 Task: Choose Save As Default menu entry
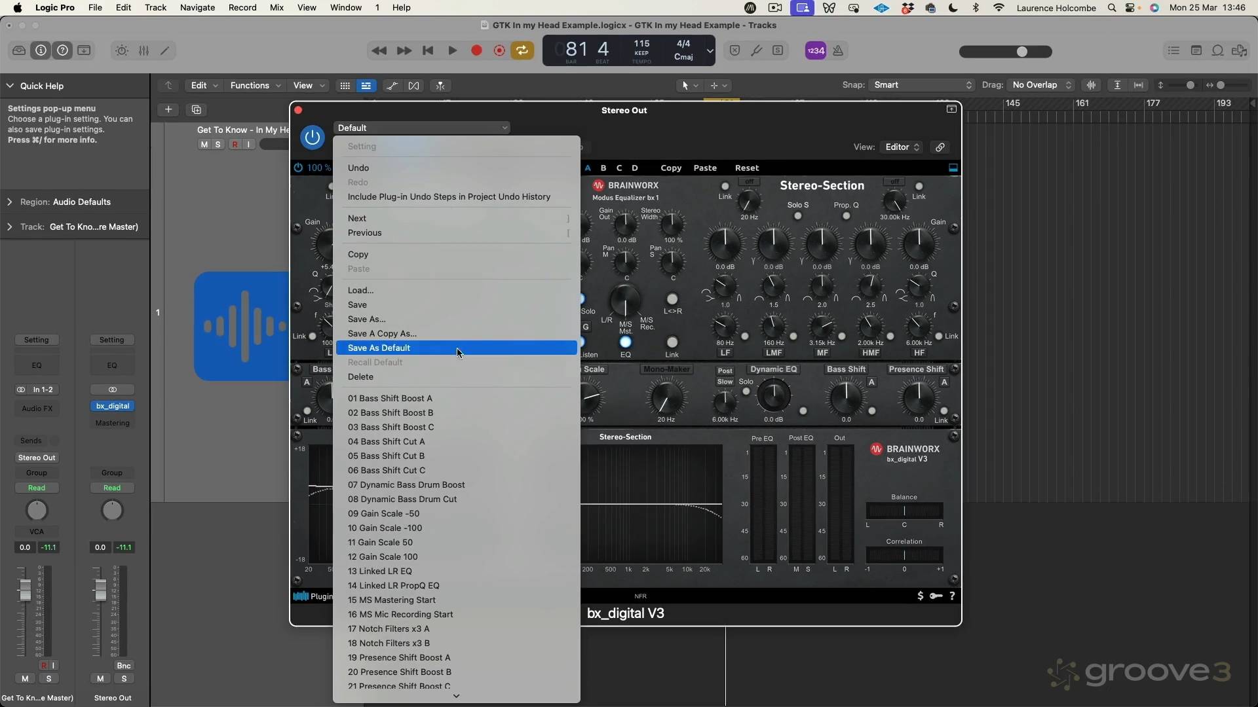[379, 348]
